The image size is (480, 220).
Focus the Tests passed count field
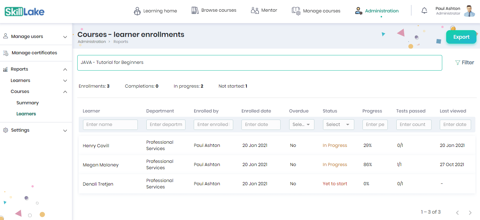coord(414,125)
